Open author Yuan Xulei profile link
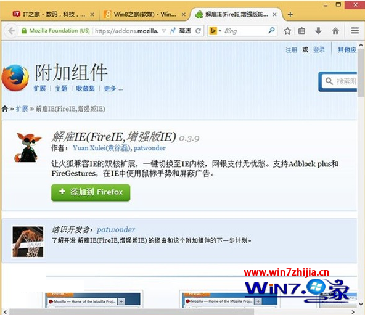The height and width of the screenshot is (315, 365). [x=102, y=148]
